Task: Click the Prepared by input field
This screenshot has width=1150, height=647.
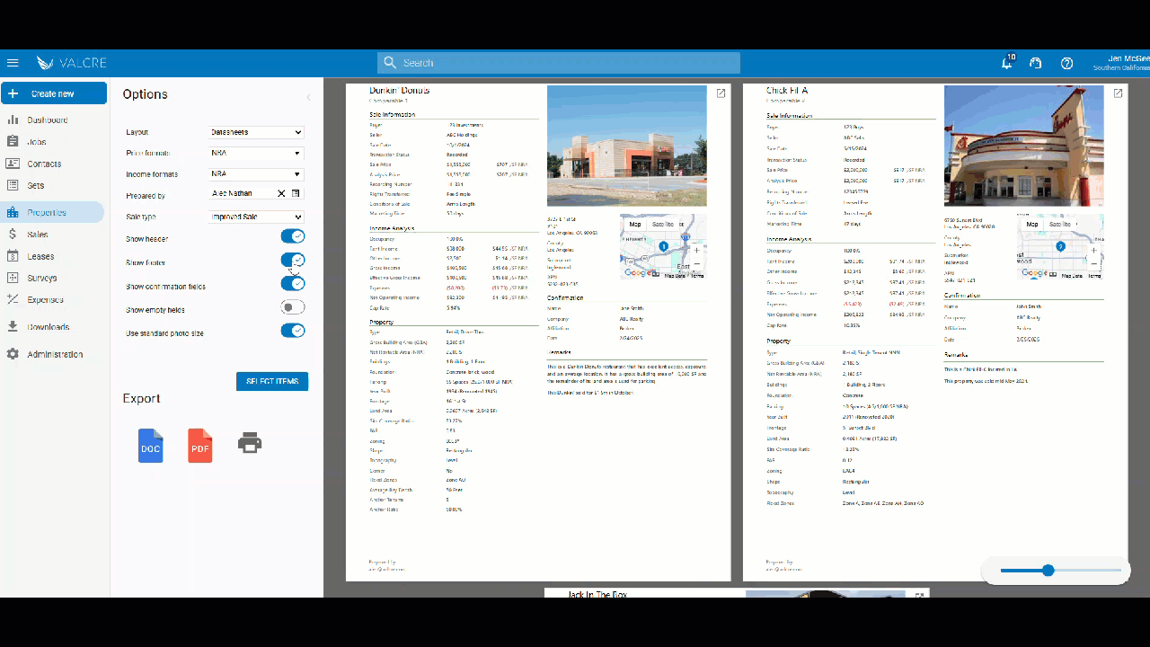Action: pyautogui.click(x=241, y=193)
